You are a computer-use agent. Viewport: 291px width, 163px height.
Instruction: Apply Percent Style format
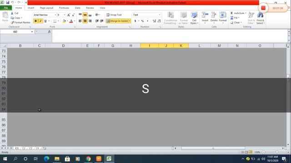(x=142, y=21)
